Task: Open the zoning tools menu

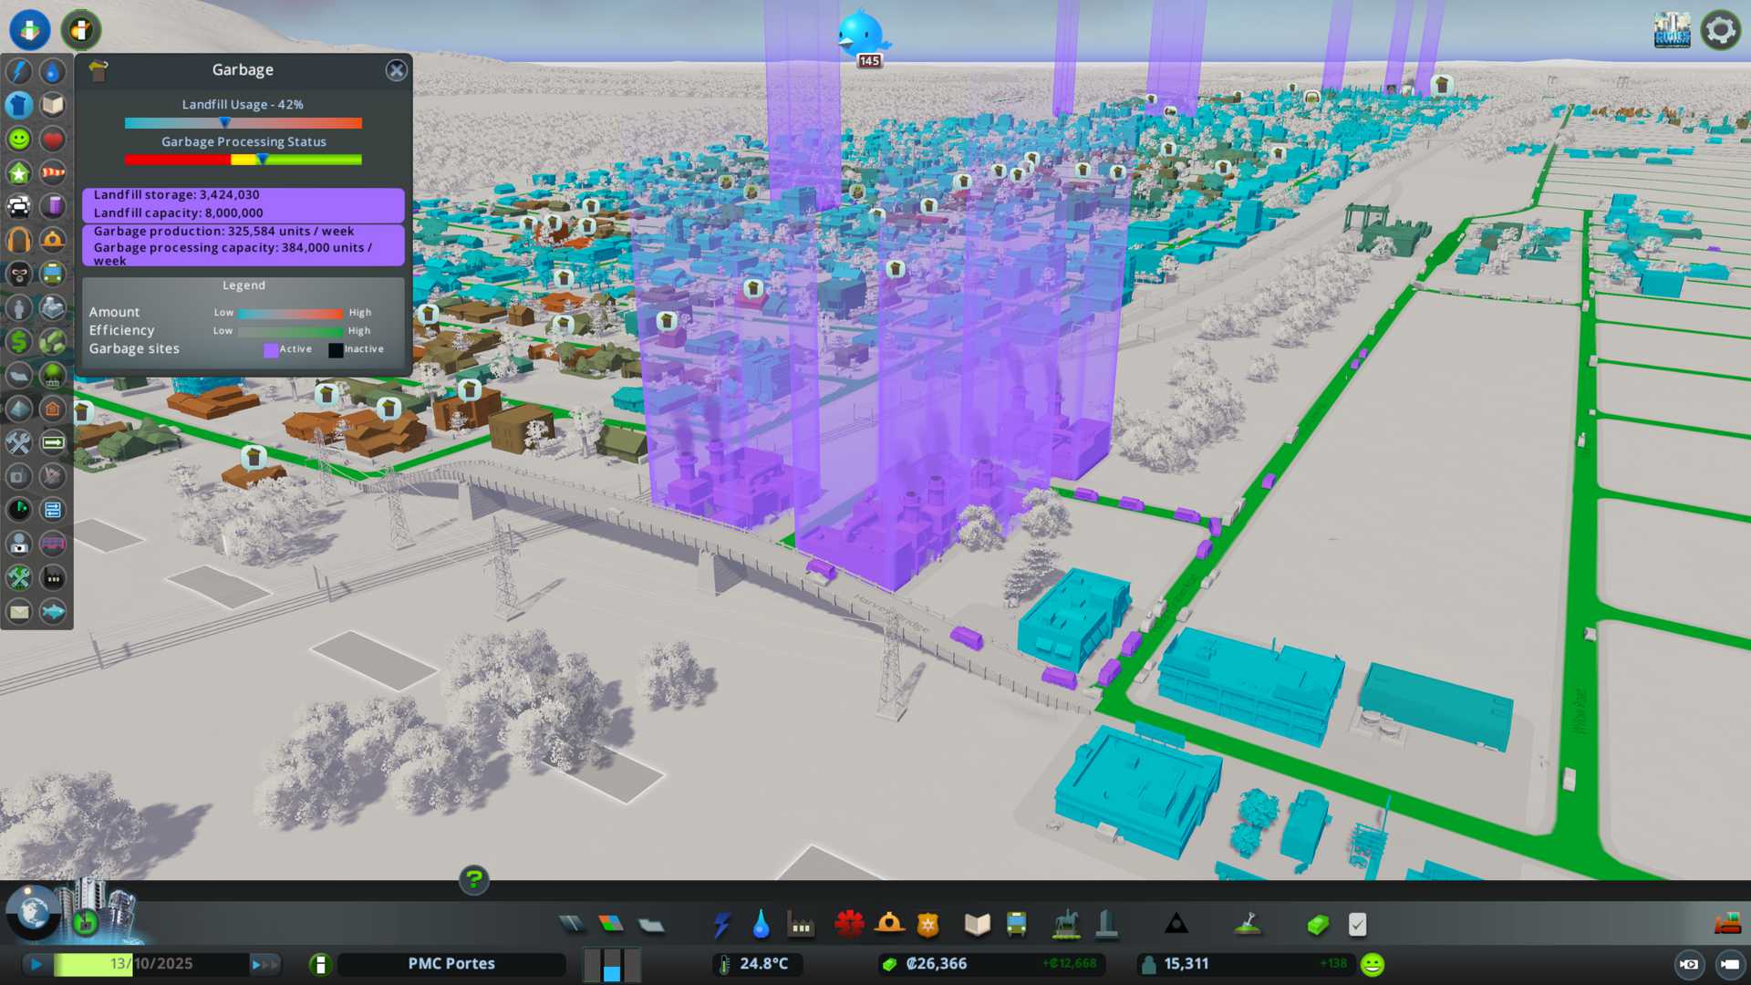Action: click(611, 925)
